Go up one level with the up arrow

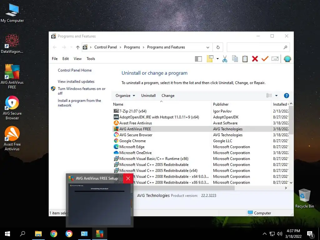click(x=77, y=47)
